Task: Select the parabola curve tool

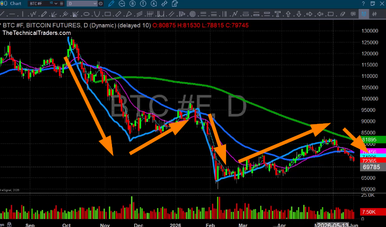Action: coord(97,14)
